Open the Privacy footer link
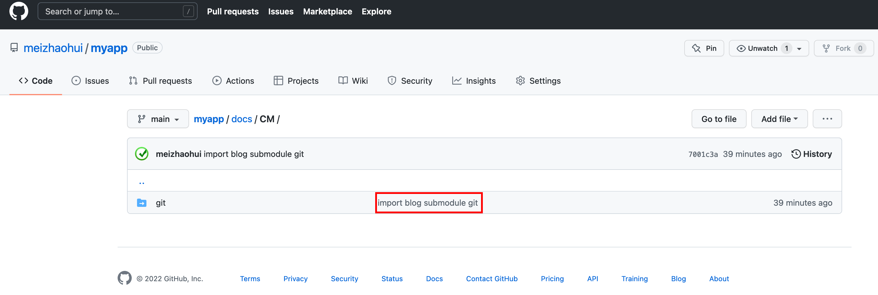878x295 pixels. click(295, 279)
